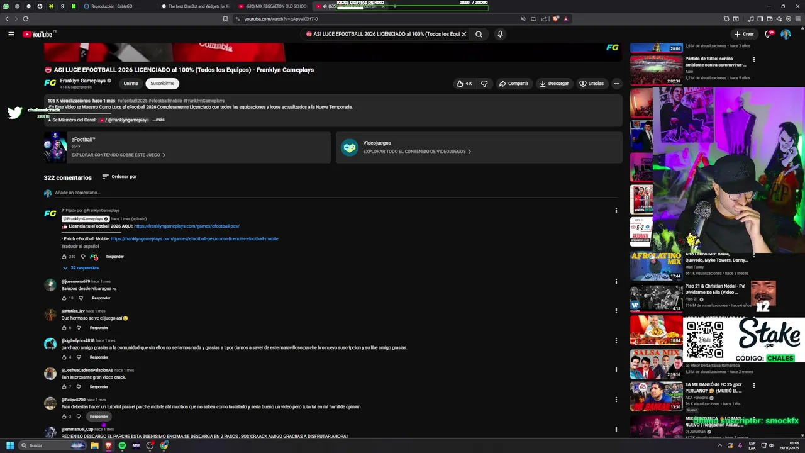Screen dimensions: 805x453
Task: Open the efootball-pes license link
Action: pyautogui.click(x=187, y=226)
